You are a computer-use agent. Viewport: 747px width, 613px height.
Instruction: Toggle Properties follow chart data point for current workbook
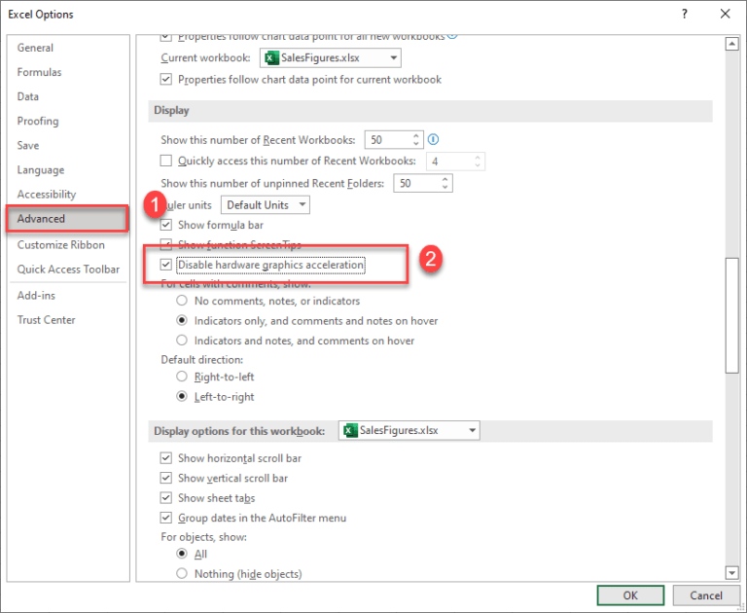[x=165, y=79]
